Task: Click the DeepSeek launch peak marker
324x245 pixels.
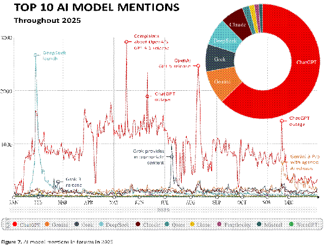Action: click(35, 55)
